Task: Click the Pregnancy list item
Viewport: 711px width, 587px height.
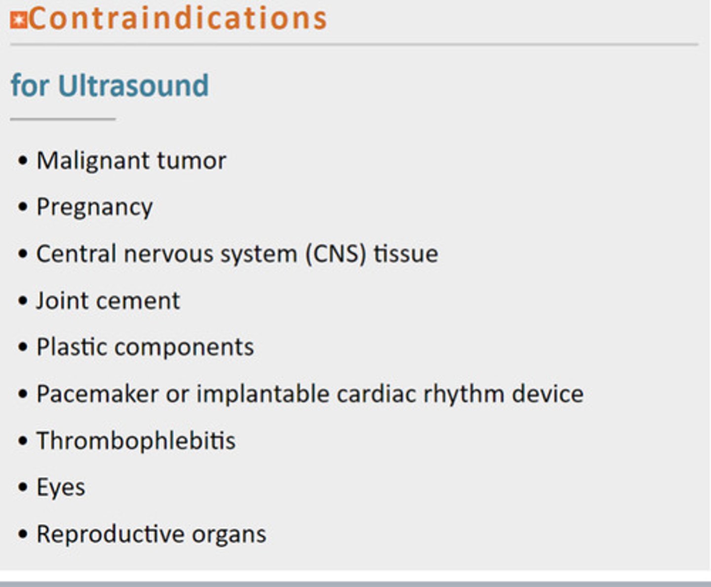Action: coord(95,207)
